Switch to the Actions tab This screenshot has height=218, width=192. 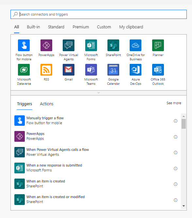[47, 104]
